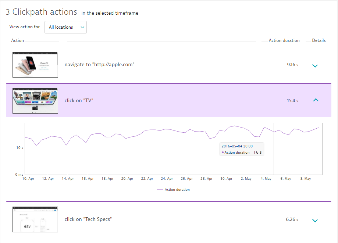338x243 pixels.
Task: Open the Tech Specs action screenshot thumbnail
Action: [35, 219]
